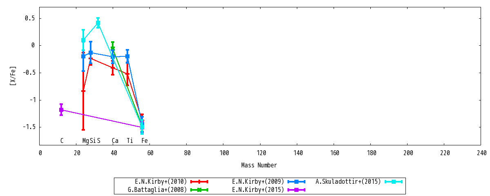Click the cyan legend marker for A.Skuladottir+(2015)
The height and width of the screenshot is (196, 490).
tap(394, 182)
